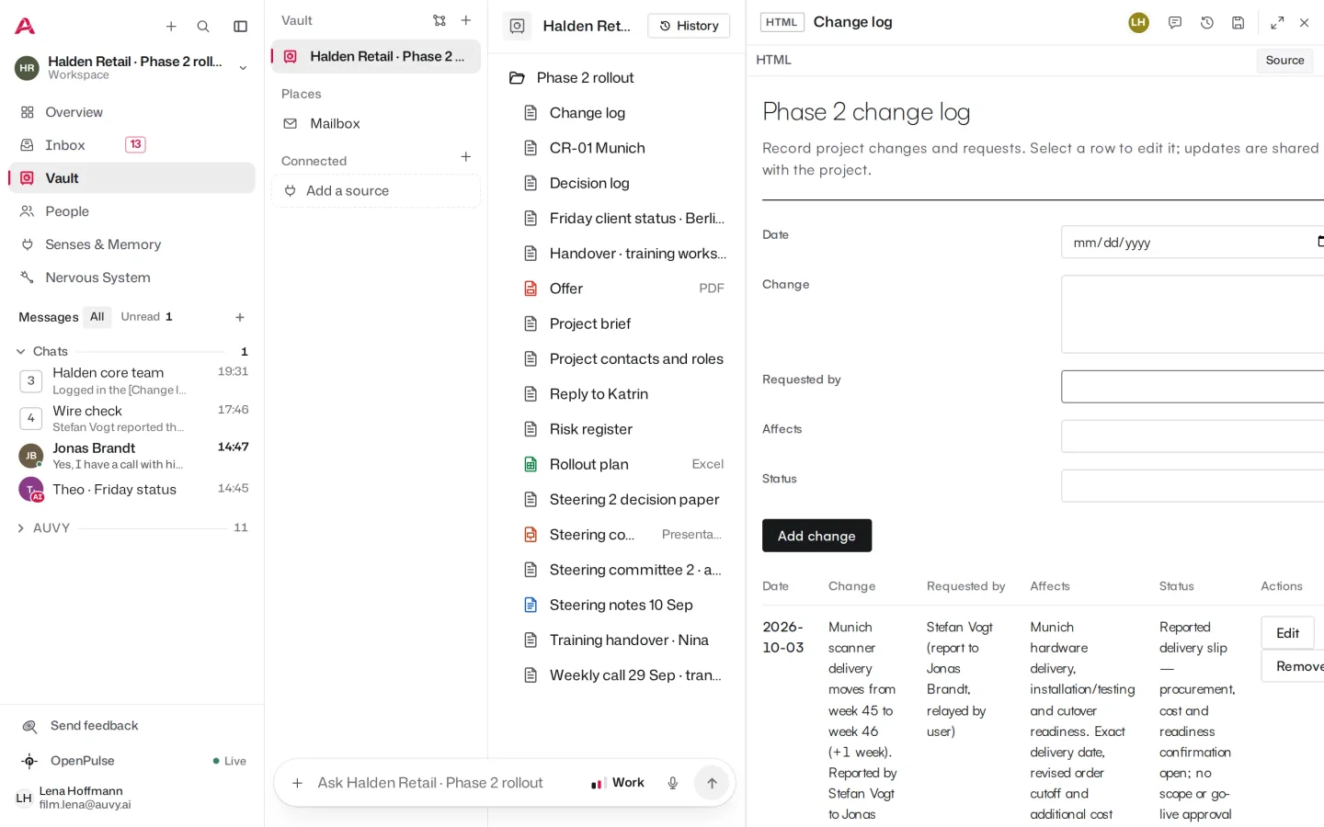Add a connected source with plus icon
The image size is (1324, 827).
click(466, 157)
